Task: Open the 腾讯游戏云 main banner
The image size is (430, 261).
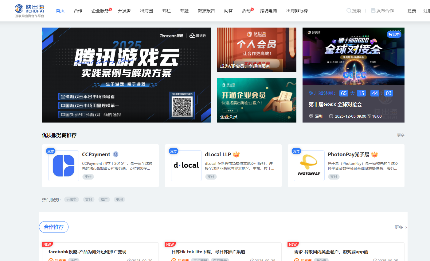Action: coord(127,75)
